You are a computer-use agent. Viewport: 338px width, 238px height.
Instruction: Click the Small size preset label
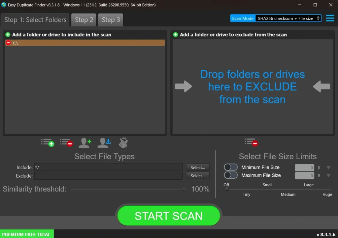pyautogui.click(x=267, y=185)
